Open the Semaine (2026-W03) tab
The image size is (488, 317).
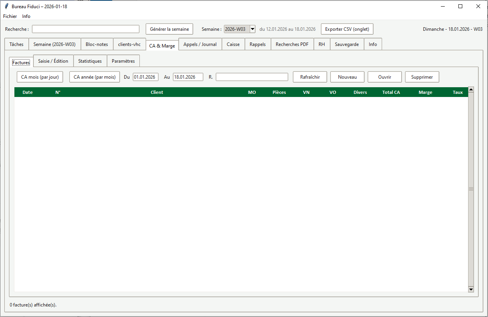[54, 44]
